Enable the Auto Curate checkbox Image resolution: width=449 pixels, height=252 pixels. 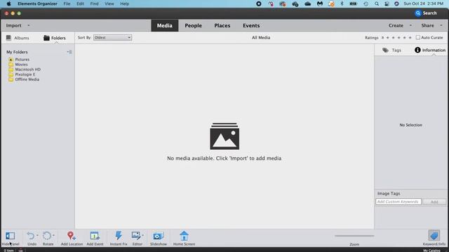[x=418, y=37]
